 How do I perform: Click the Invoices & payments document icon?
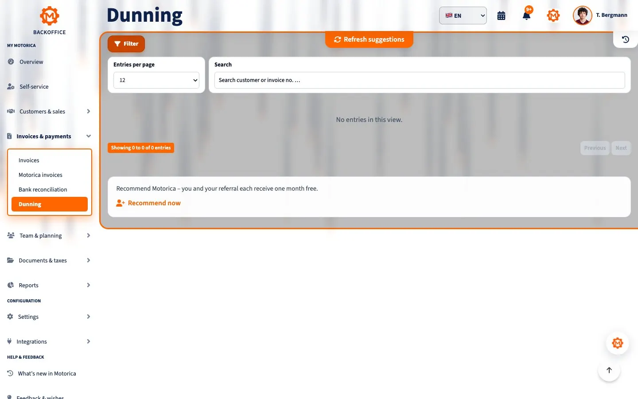point(9,136)
